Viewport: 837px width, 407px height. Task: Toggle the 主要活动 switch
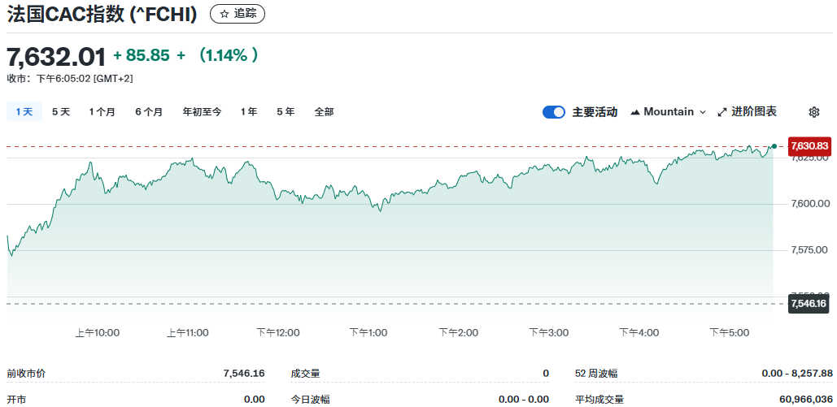tap(554, 112)
